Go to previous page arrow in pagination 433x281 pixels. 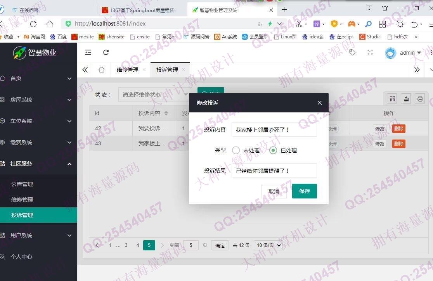97,245
